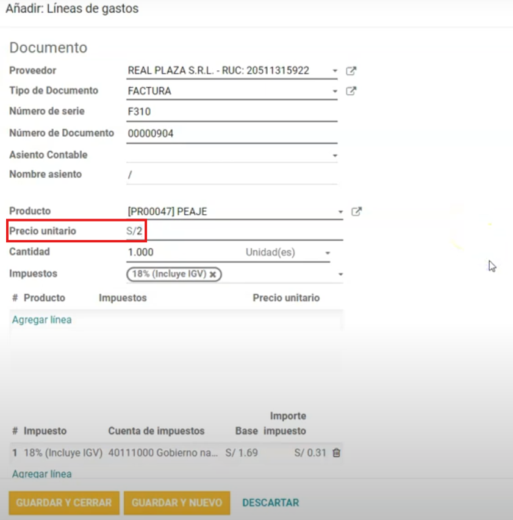
Task: Select the Cantidad quantity field
Action: click(x=183, y=251)
